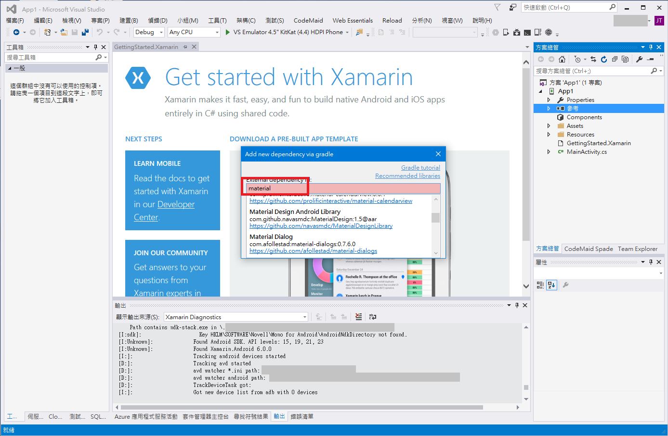668x436 pixels.
Task: Expand the Assets folder node
Action: [549, 126]
